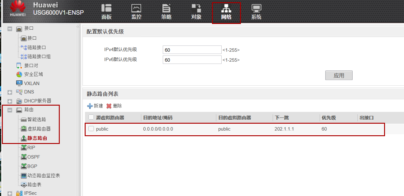Collapse the 接口 tree node
This screenshot has height=196, width=404.
click(x=10, y=29)
